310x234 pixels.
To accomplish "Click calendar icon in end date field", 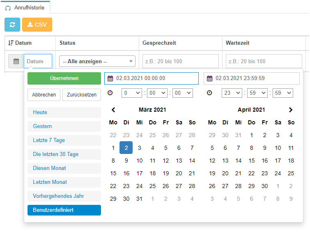I will (209, 78).
